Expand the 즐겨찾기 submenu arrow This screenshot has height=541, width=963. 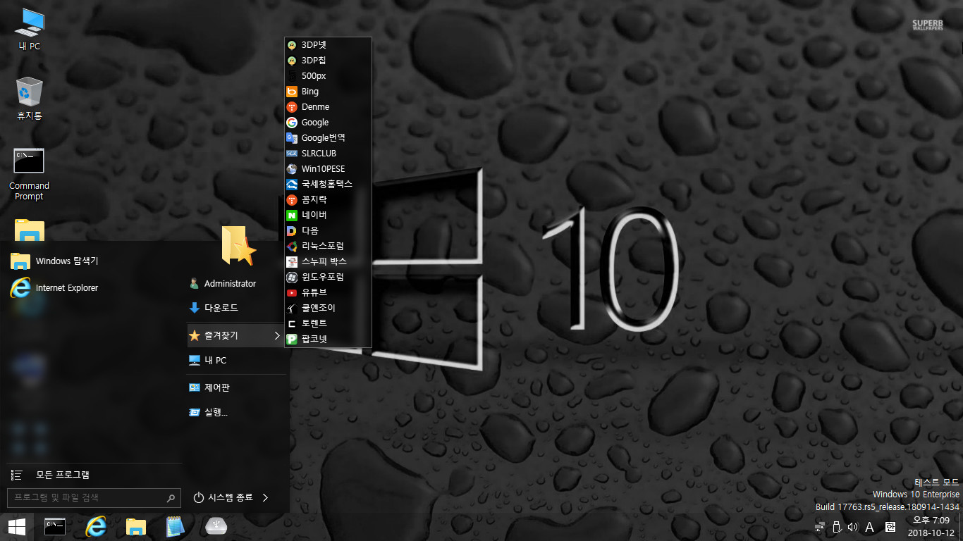coord(277,336)
